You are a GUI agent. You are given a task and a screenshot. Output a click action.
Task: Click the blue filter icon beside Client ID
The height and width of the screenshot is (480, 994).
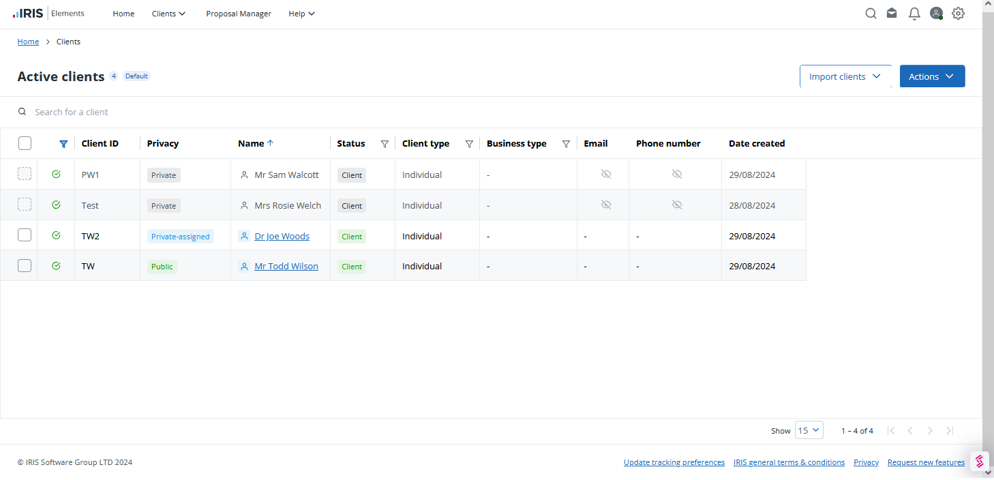point(63,144)
